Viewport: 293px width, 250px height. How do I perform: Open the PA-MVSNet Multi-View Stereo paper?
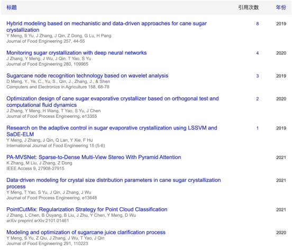[x=94, y=157]
